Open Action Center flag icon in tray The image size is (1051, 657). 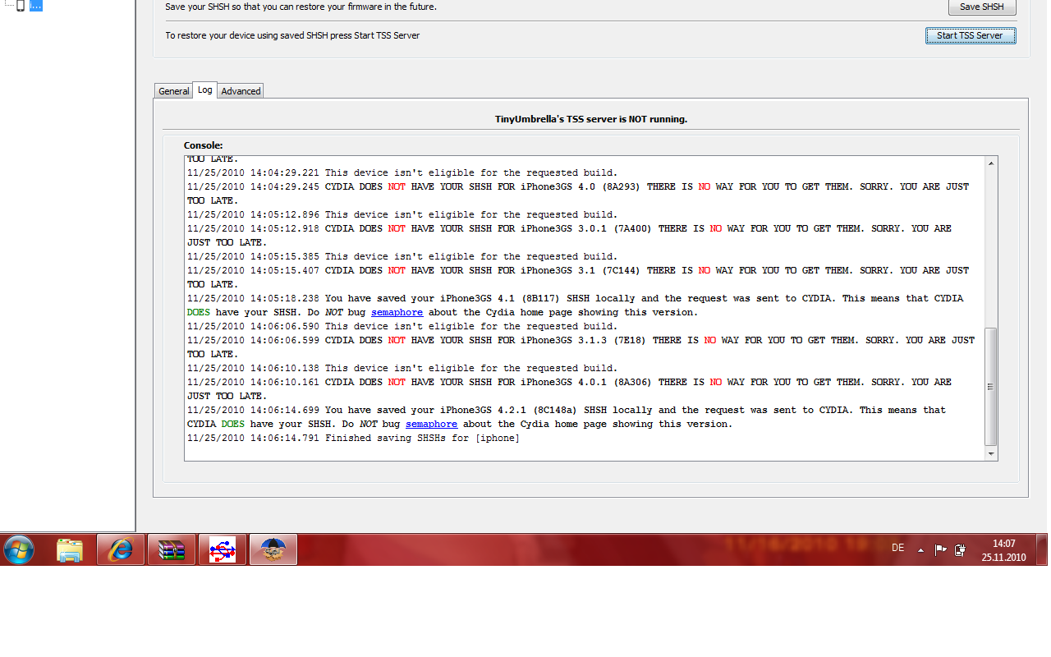(941, 549)
